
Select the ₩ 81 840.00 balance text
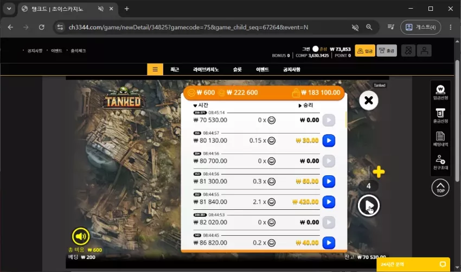click(x=210, y=202)
